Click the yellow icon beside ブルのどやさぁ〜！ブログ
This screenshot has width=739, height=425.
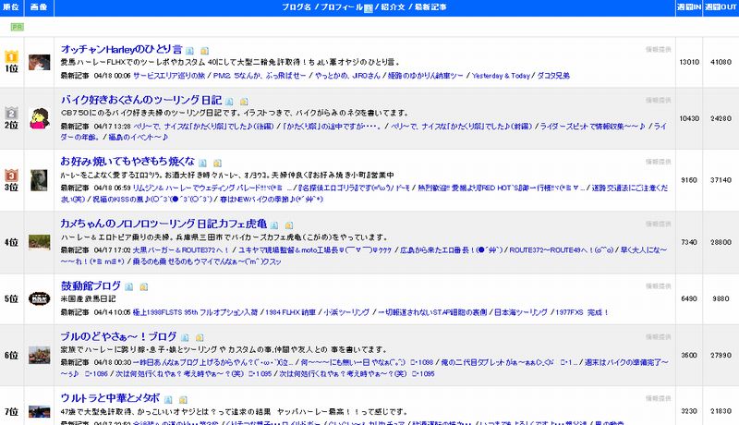point(200,337)
